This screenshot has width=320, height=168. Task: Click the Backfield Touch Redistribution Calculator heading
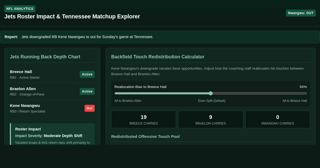coord(158,57)
